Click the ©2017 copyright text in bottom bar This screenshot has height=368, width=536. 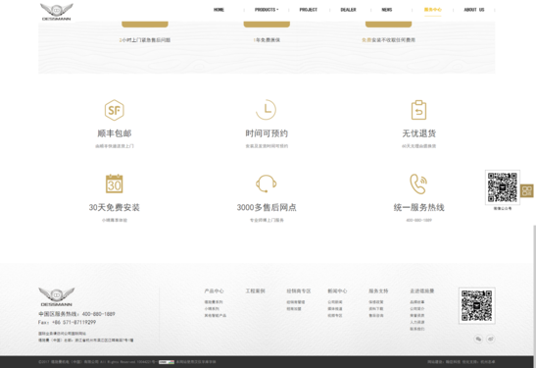click(x=98, y=362)
